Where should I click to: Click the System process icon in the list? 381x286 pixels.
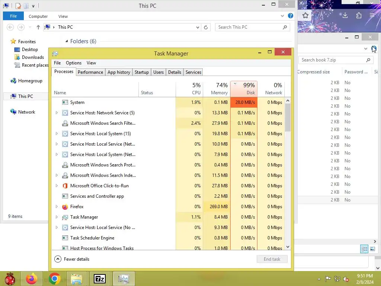65,102
